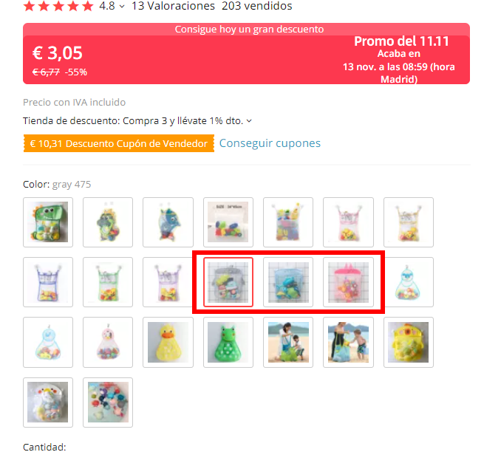484x452 pixels.
Task: Select the yellow chick square bag variant
Action: pos(409,342)
